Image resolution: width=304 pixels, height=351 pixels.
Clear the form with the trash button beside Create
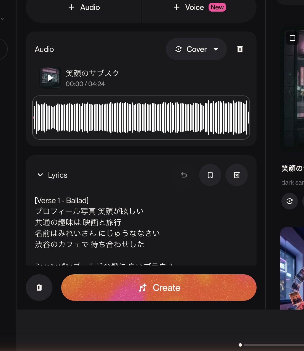click(x=39, y=288)
